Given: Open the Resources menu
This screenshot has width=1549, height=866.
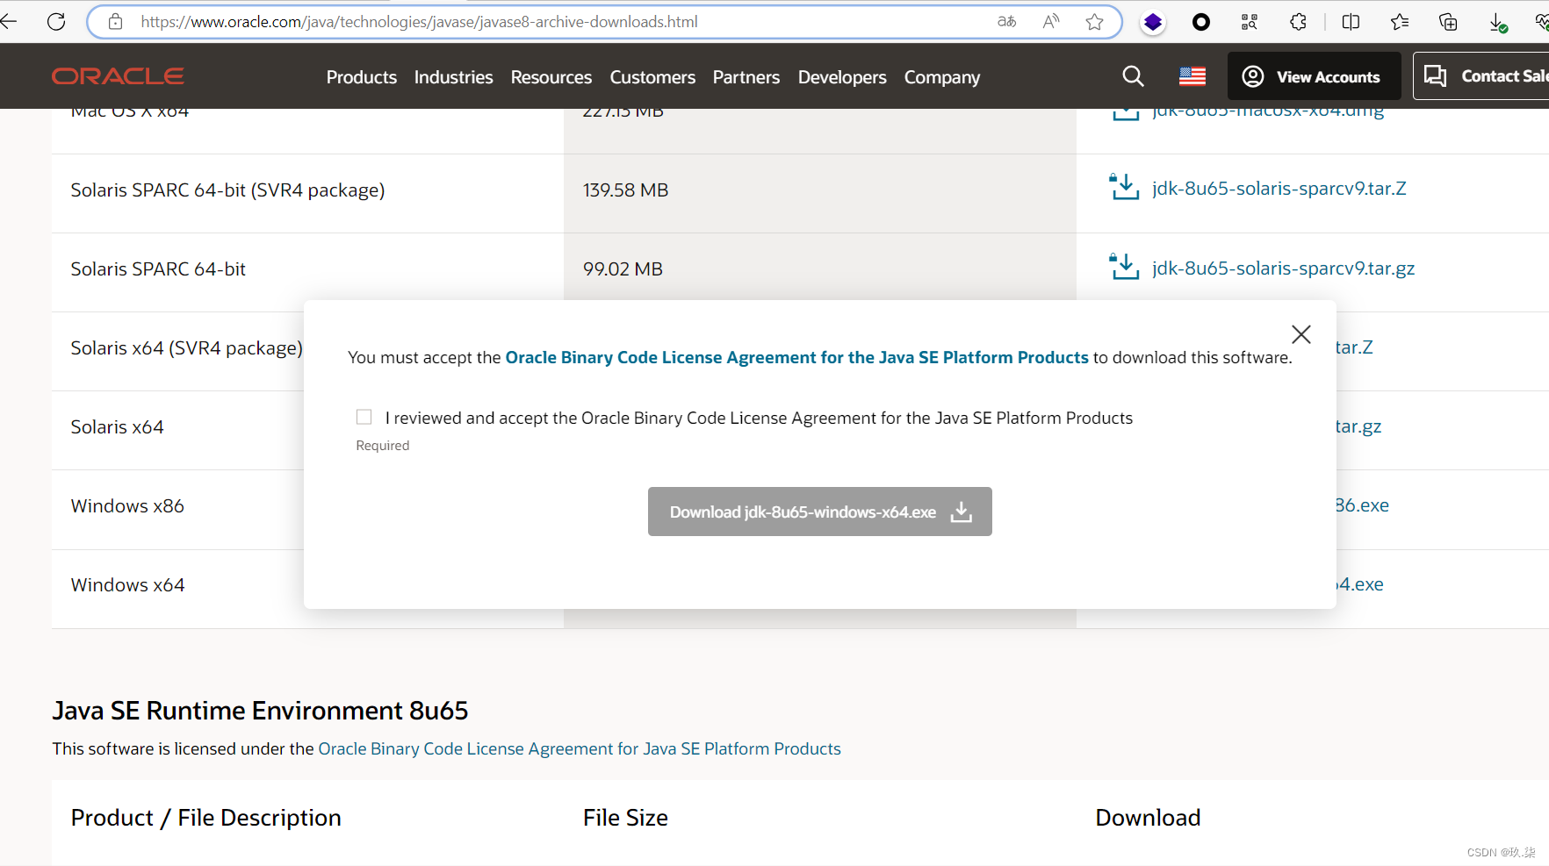Looking at the screenshot, I should [x=551, y=77].
